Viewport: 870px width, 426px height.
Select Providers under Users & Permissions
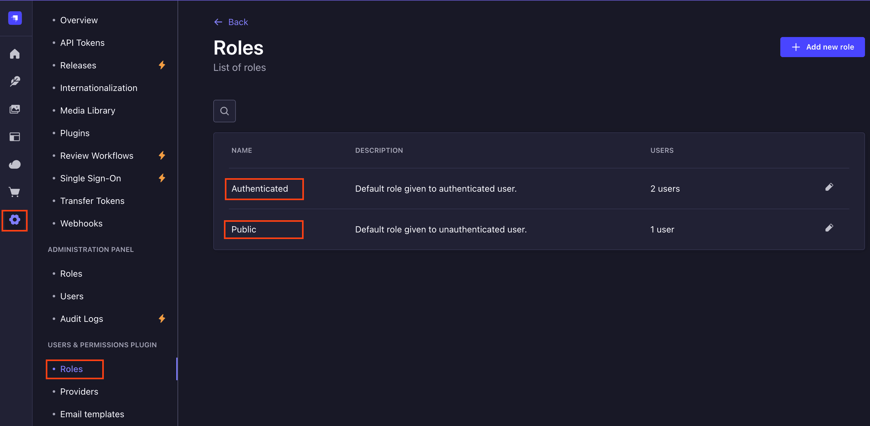[x=79, y=391]
